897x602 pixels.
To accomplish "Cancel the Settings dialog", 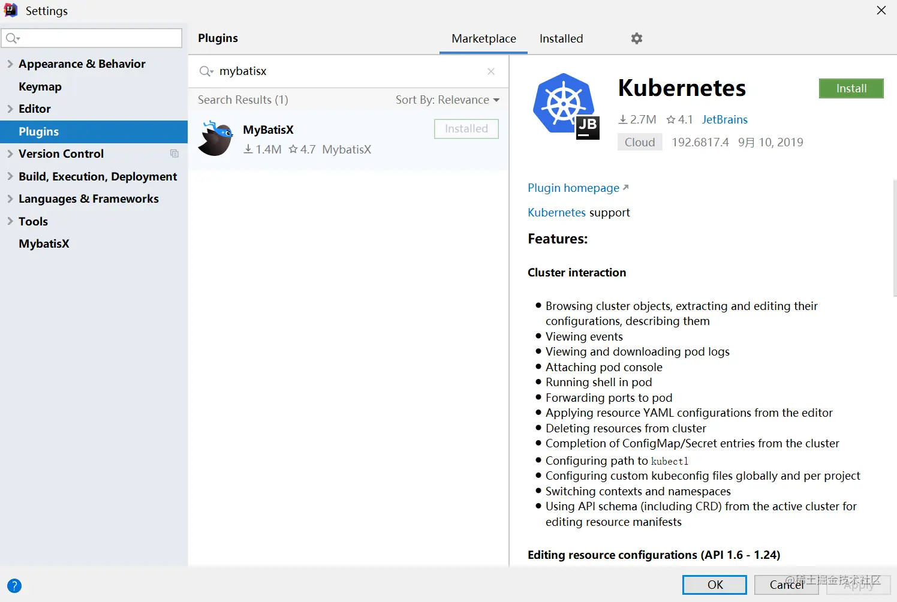I will (786, 585).
